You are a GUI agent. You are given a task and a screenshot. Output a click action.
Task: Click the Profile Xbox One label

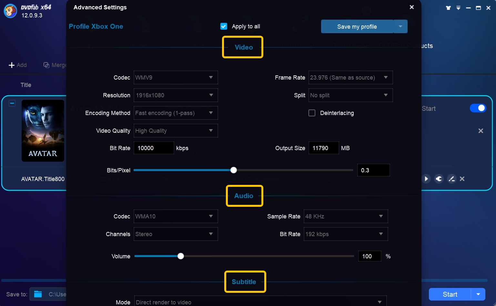[x=96, y=26]
